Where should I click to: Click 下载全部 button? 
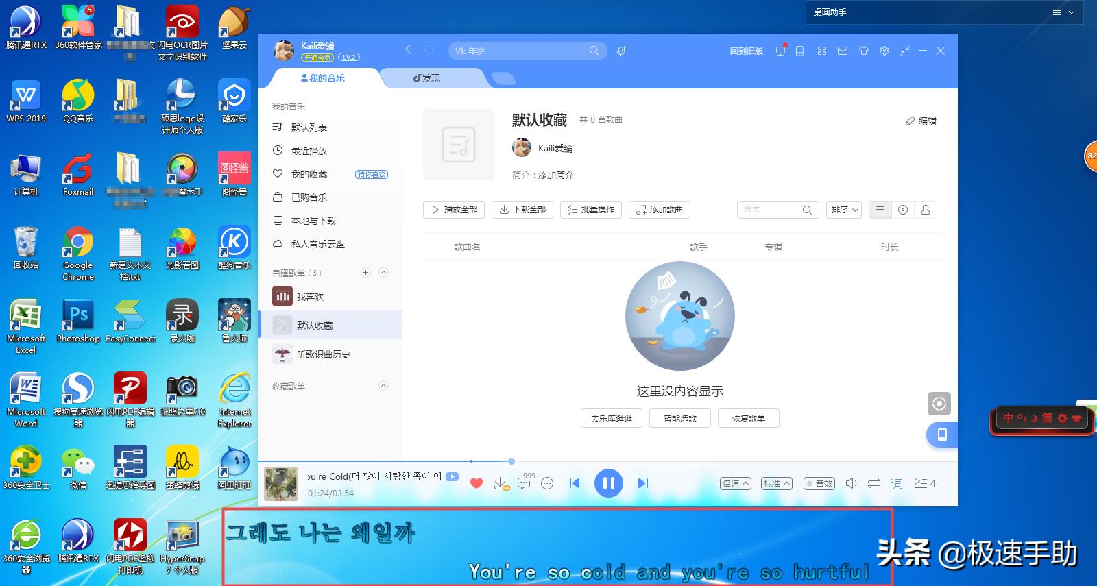click(x=522, y=210)
